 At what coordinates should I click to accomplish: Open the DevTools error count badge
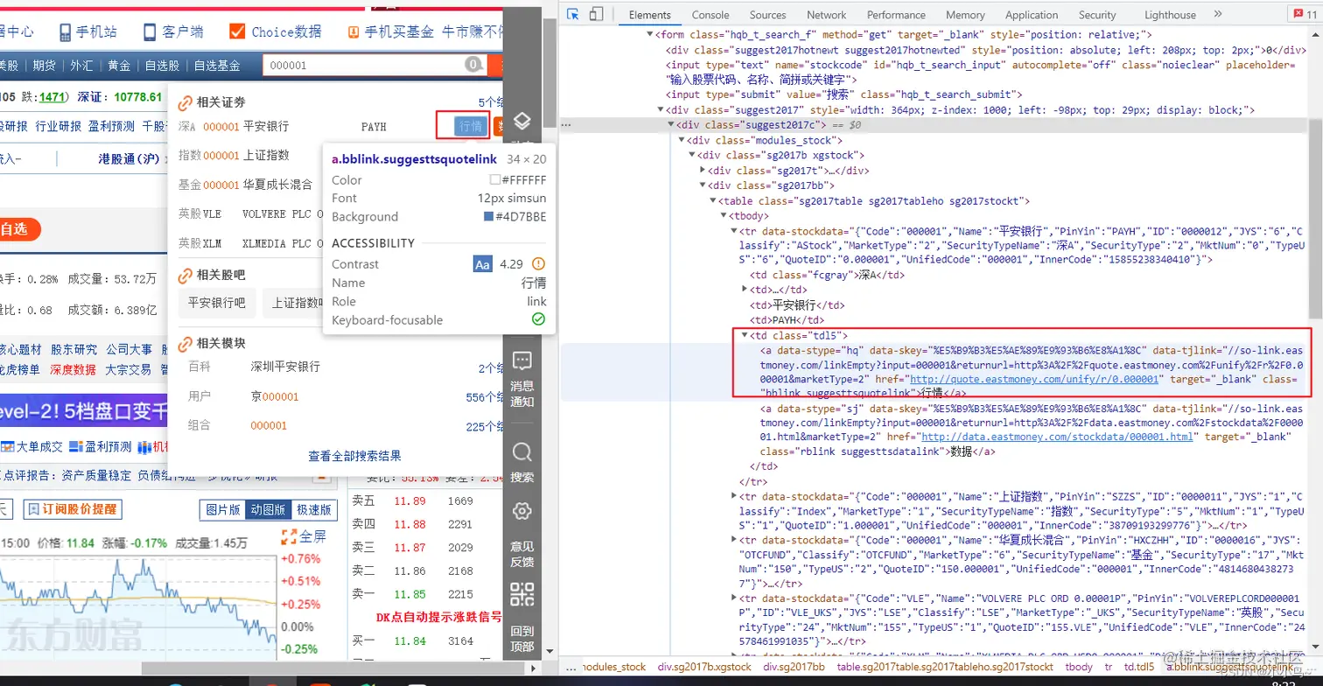click(x=1306, y=14)
